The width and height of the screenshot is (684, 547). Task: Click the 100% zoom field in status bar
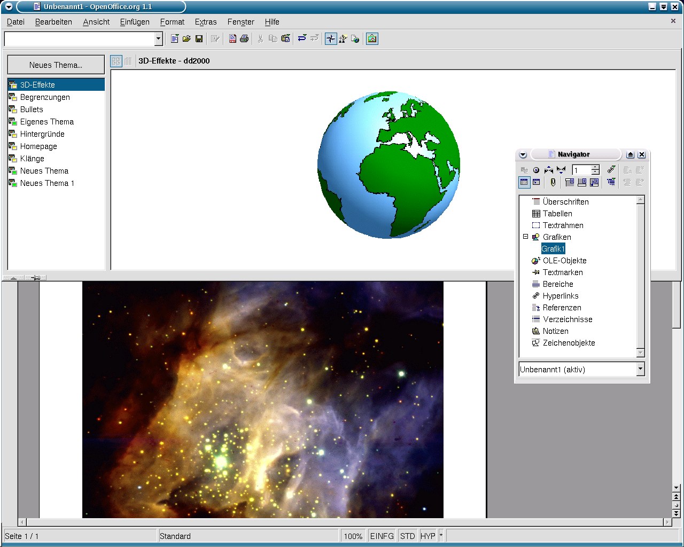(353, 536)
